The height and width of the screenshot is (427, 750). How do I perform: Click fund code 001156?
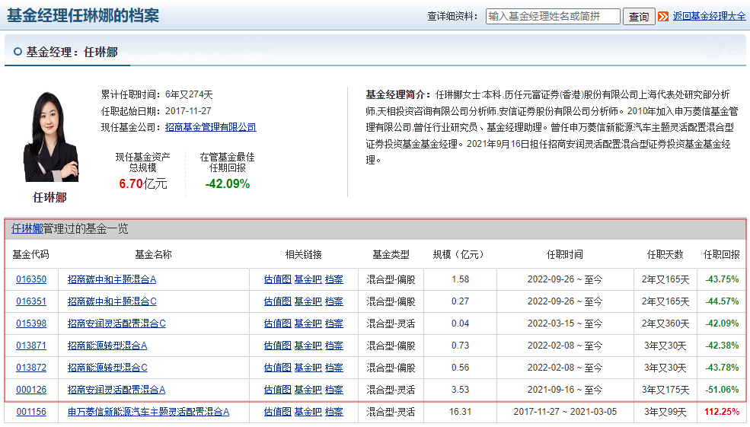pos(31,412)
